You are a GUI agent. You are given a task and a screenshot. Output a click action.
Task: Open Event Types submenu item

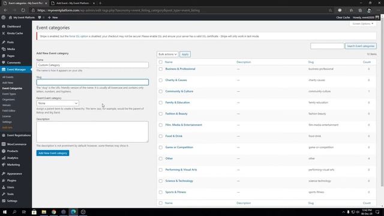coord(9,94)
